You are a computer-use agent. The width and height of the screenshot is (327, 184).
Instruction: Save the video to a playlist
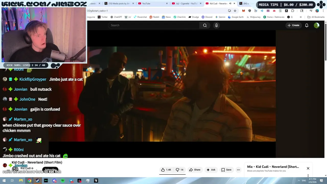click(x=226, y=170)
